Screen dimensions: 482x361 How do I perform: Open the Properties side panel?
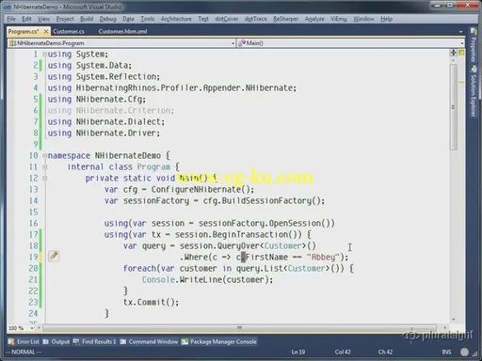pyautogui.click(x=473, y=46)
